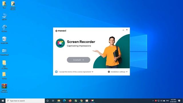
Task: Launch Firefox from the taskbar
Action: click(x=70, y=101)
